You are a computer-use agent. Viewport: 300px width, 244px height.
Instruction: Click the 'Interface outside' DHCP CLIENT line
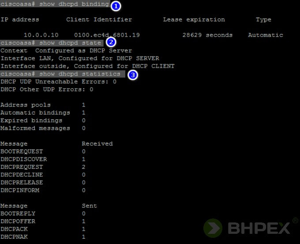(x=87, y=66)
